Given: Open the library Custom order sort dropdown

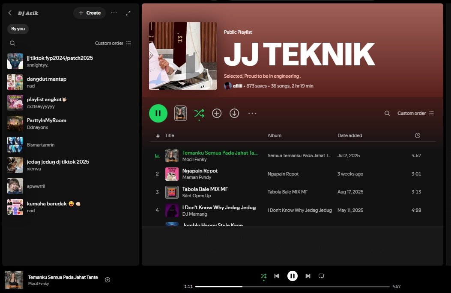Looking at the screenshot, I should pyautogui.click(x=113, y=43).
